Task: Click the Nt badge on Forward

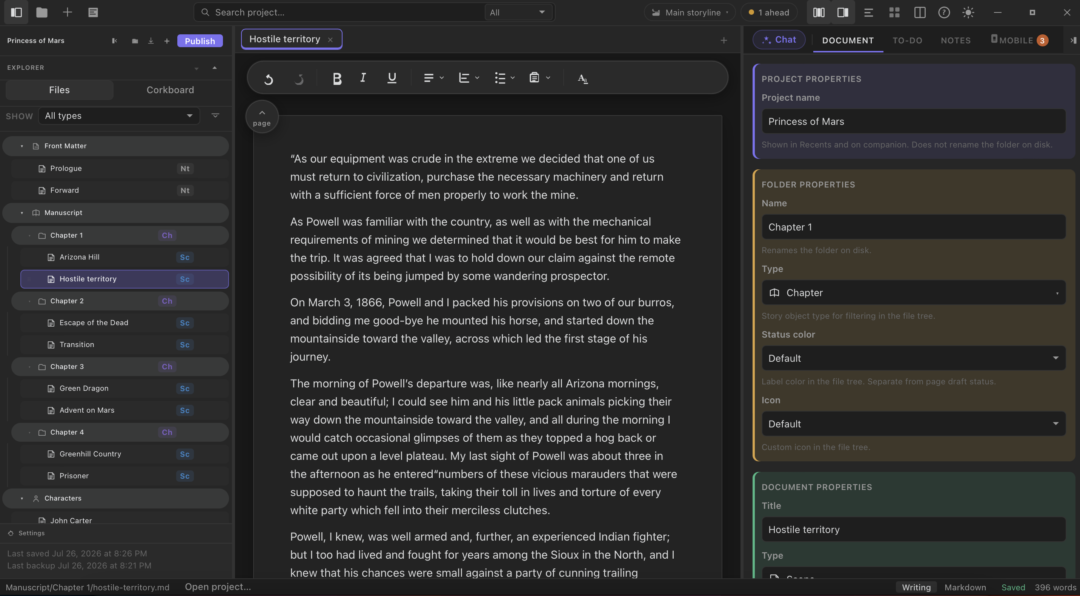Action: pyautogui.click(x=185, y=190)
